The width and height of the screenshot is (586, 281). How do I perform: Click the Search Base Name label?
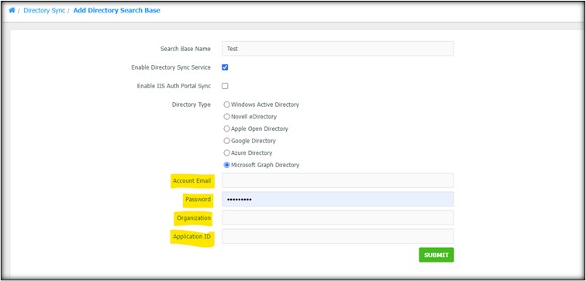coord(185,49)
